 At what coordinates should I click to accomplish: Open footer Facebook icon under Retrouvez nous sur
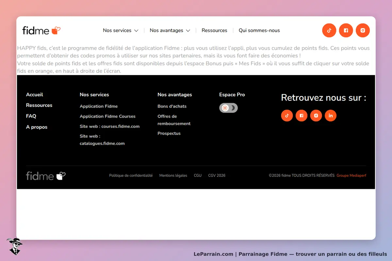302,115
